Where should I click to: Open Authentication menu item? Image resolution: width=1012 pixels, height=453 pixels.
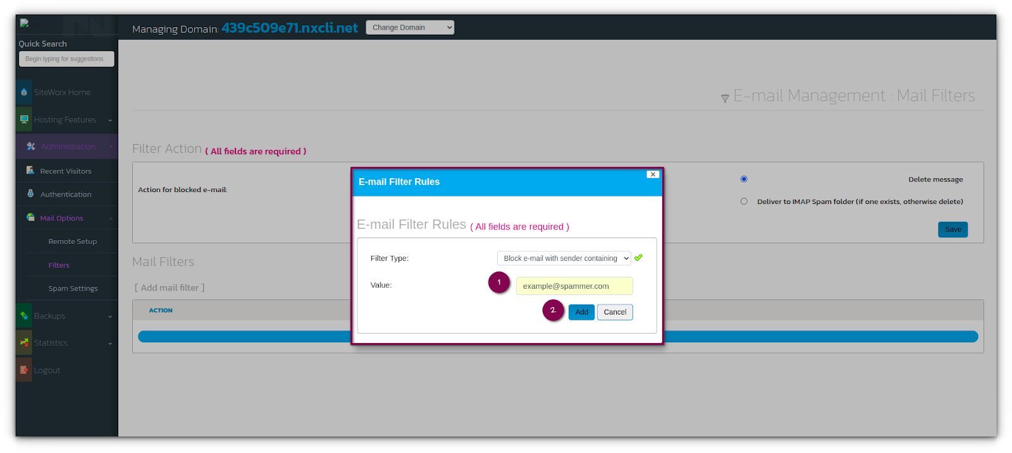click(x=66, y=195)
